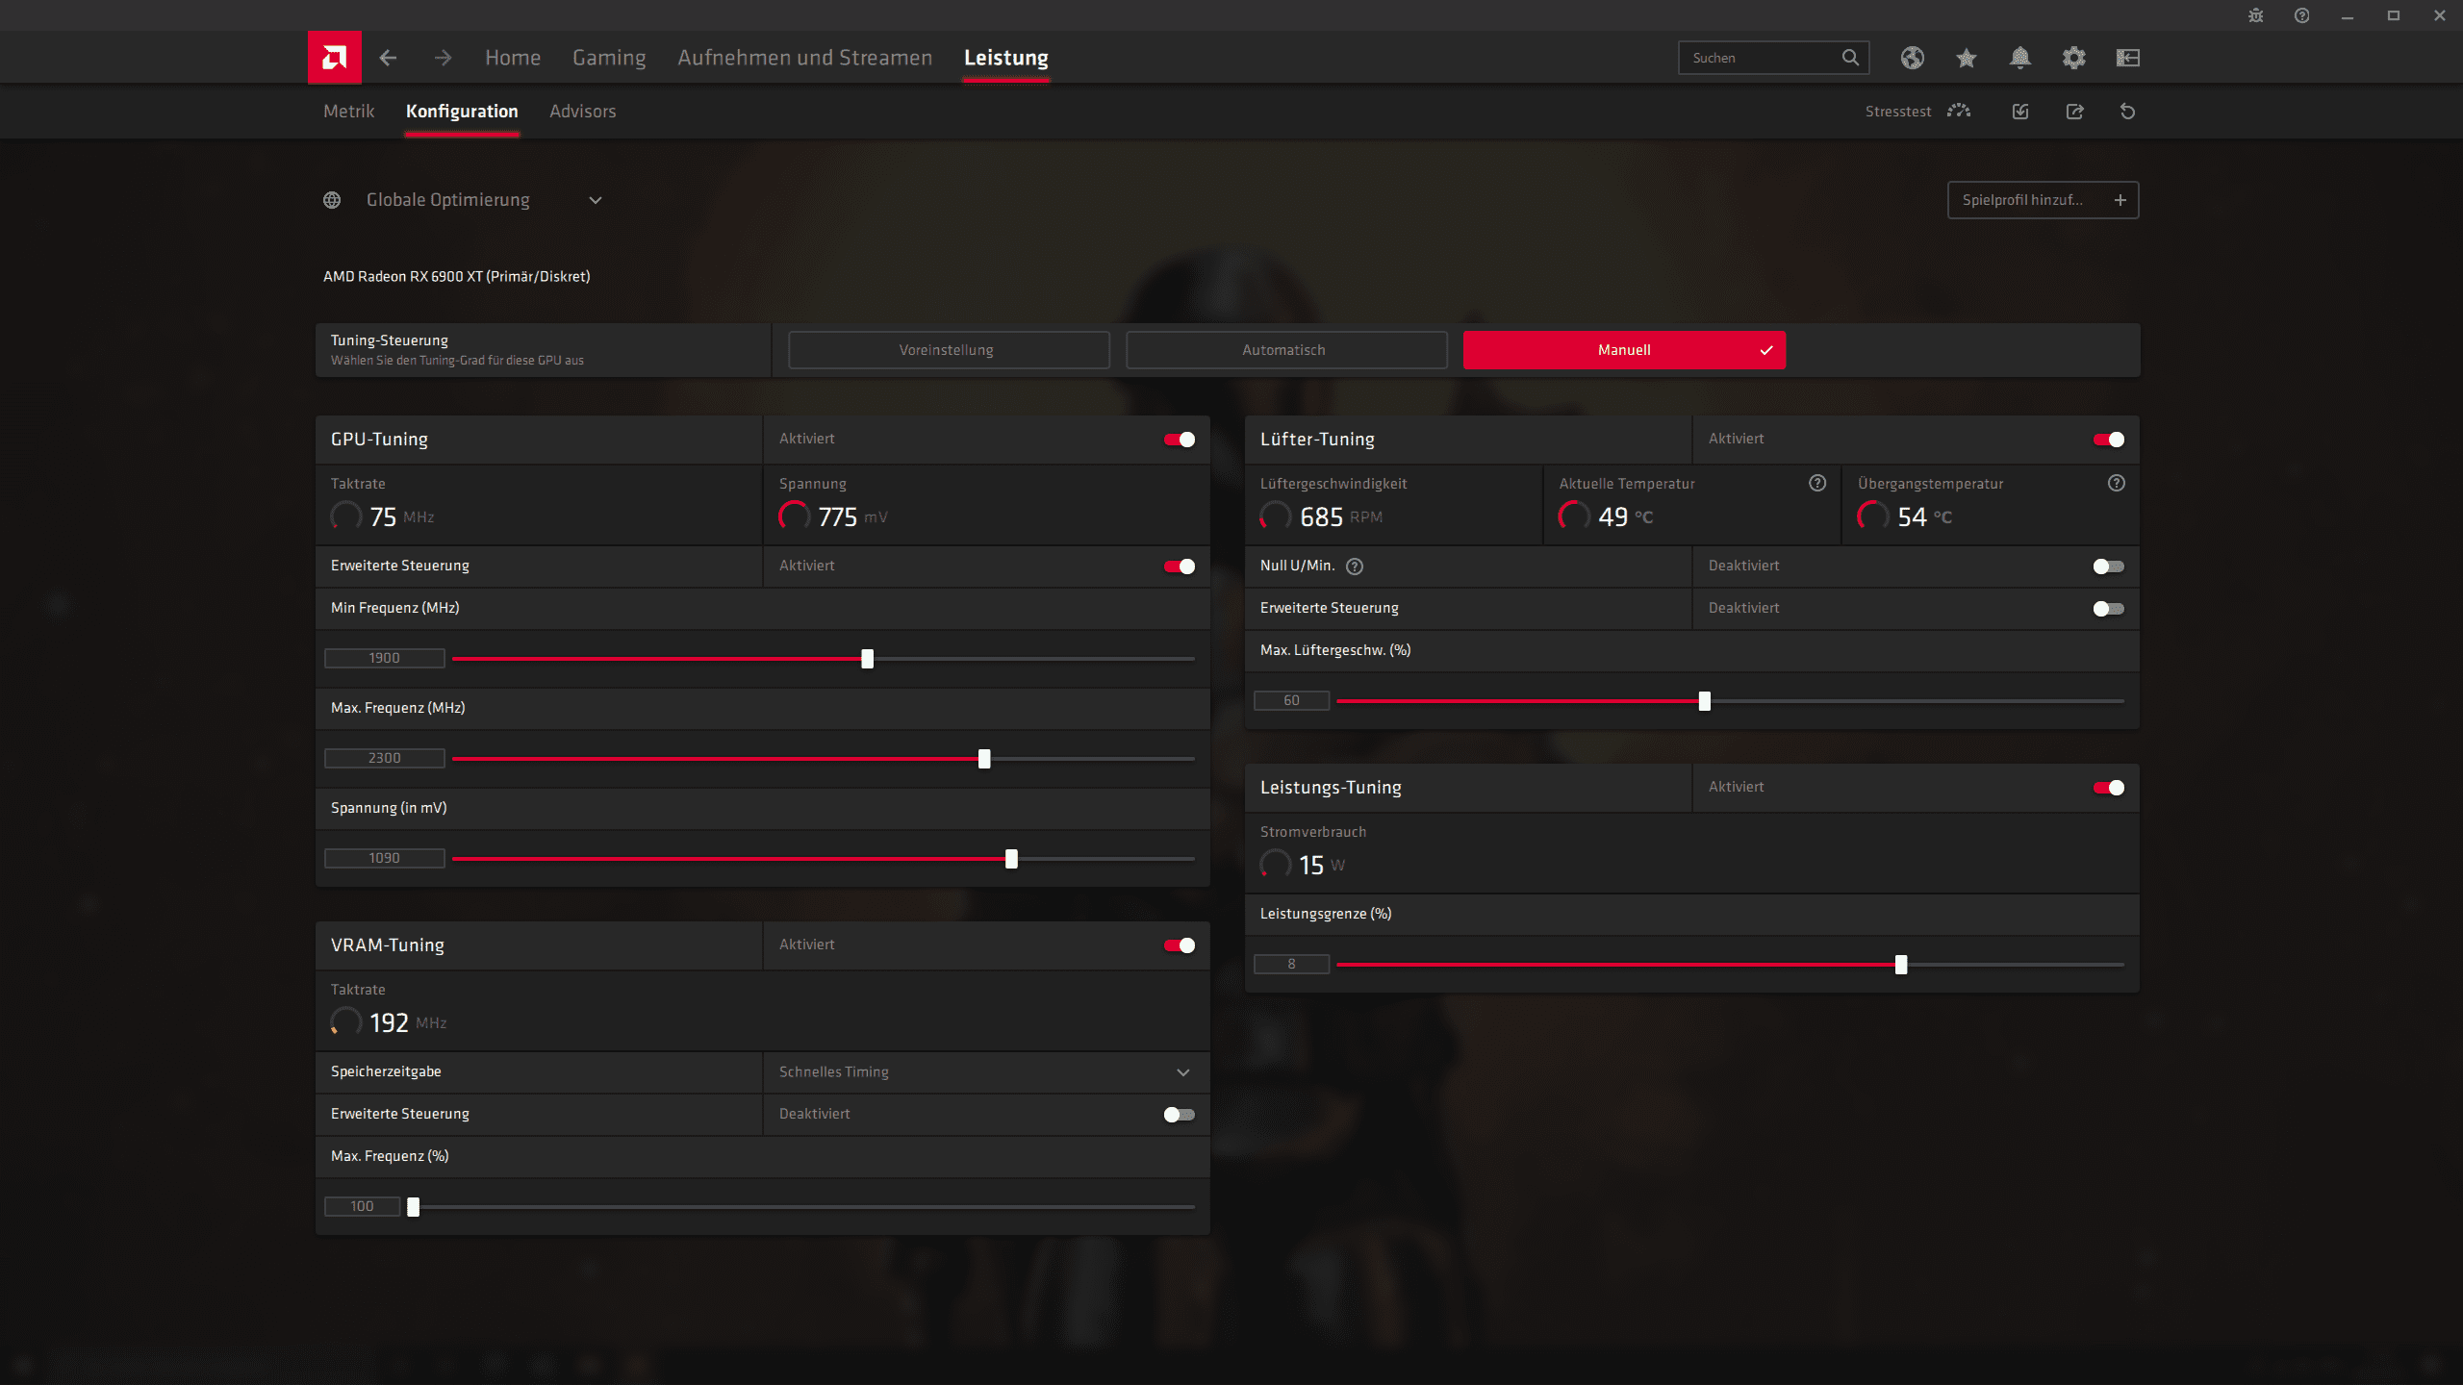Reset tuning with the undo arrow icon
2463x1385 pixels.
(2127, 112)
